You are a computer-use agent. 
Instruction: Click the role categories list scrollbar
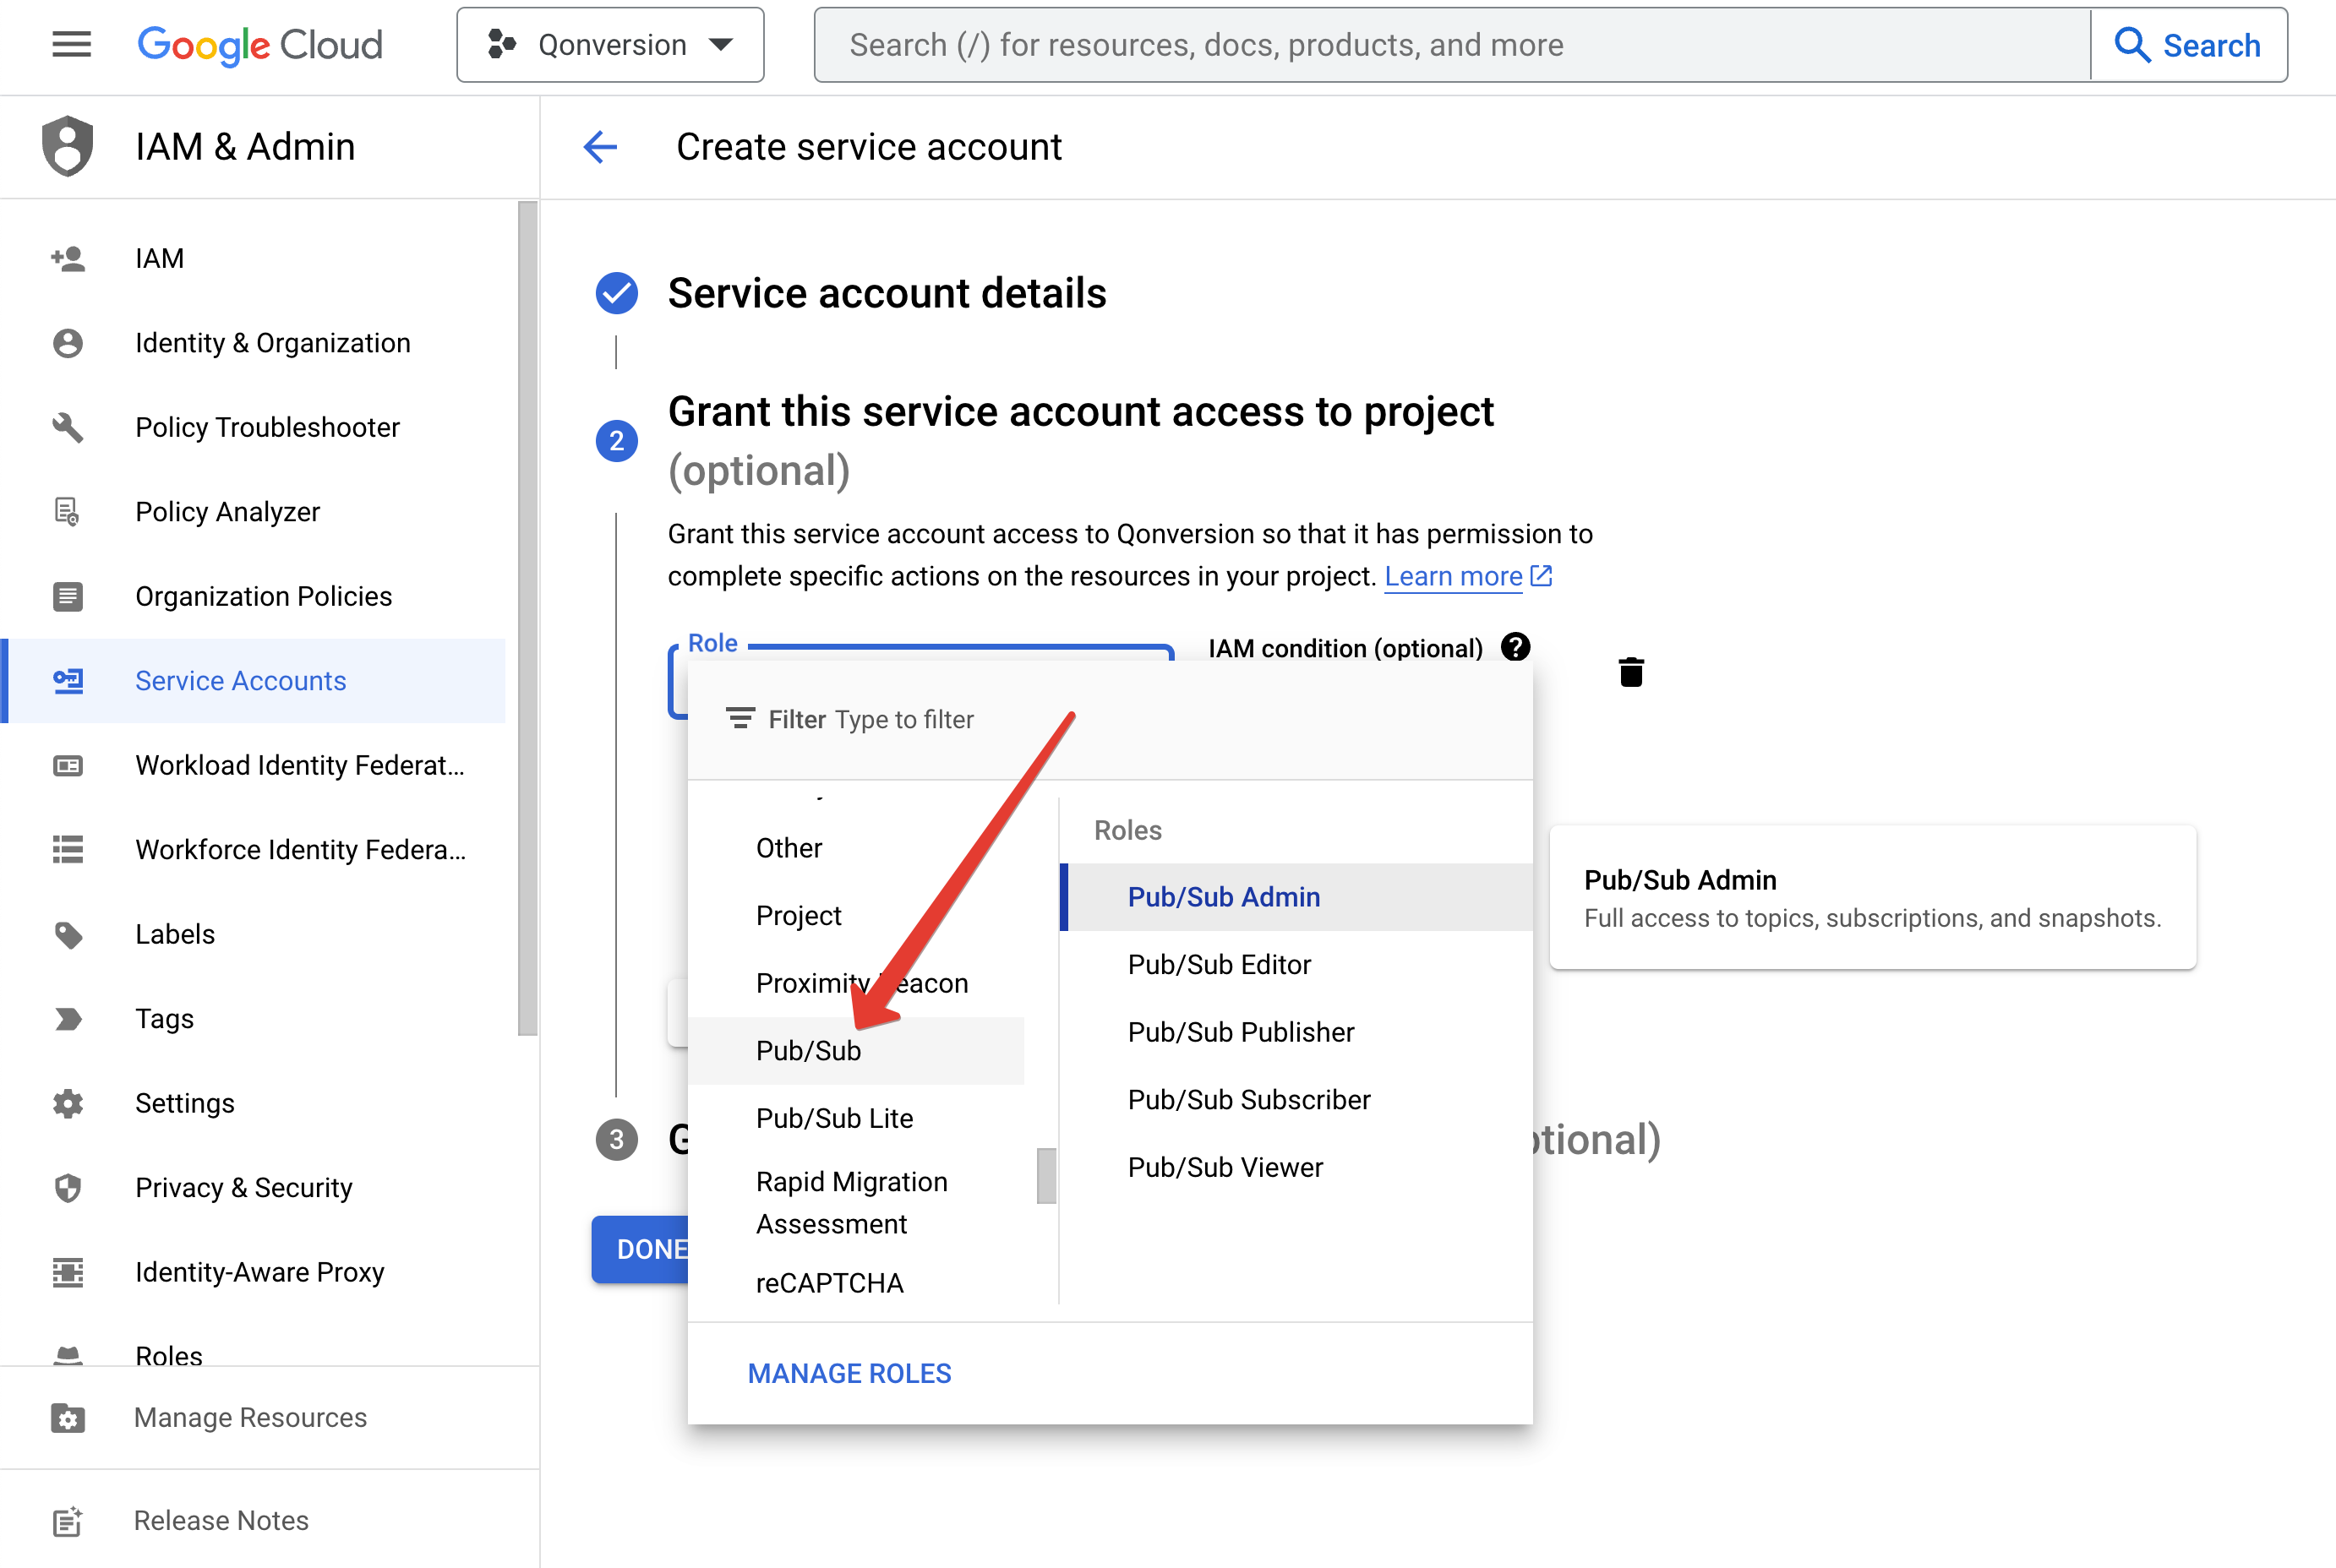[x=1045, y=1176]
